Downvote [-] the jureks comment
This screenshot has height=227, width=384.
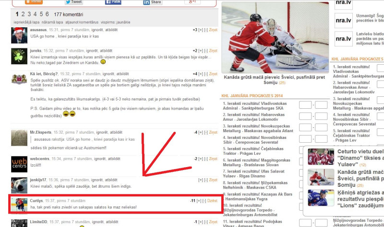tap(206, 51)
